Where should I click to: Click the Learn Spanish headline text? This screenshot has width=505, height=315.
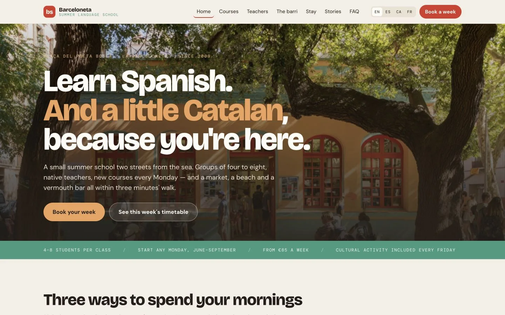[x=138, y=81]
